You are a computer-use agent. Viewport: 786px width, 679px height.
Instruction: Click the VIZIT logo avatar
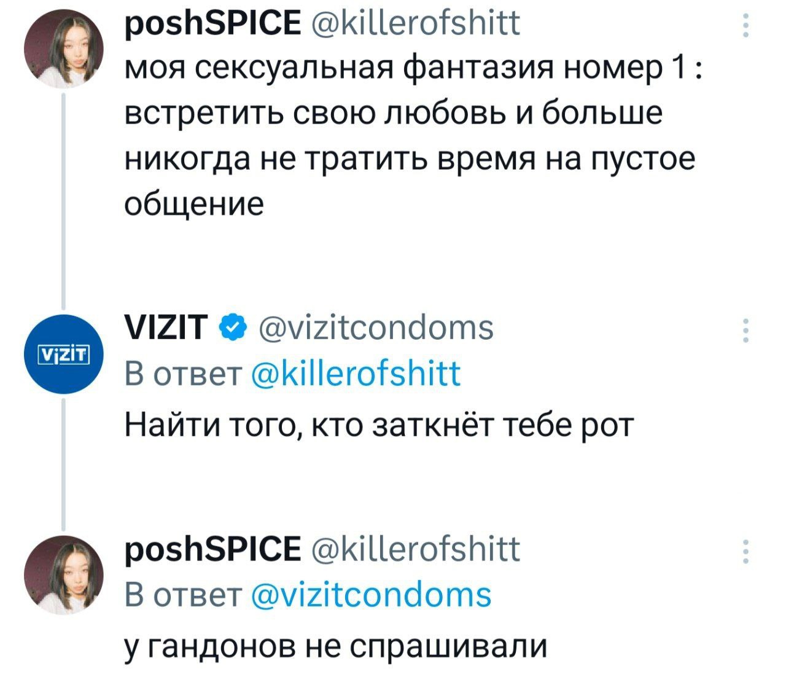63,355
